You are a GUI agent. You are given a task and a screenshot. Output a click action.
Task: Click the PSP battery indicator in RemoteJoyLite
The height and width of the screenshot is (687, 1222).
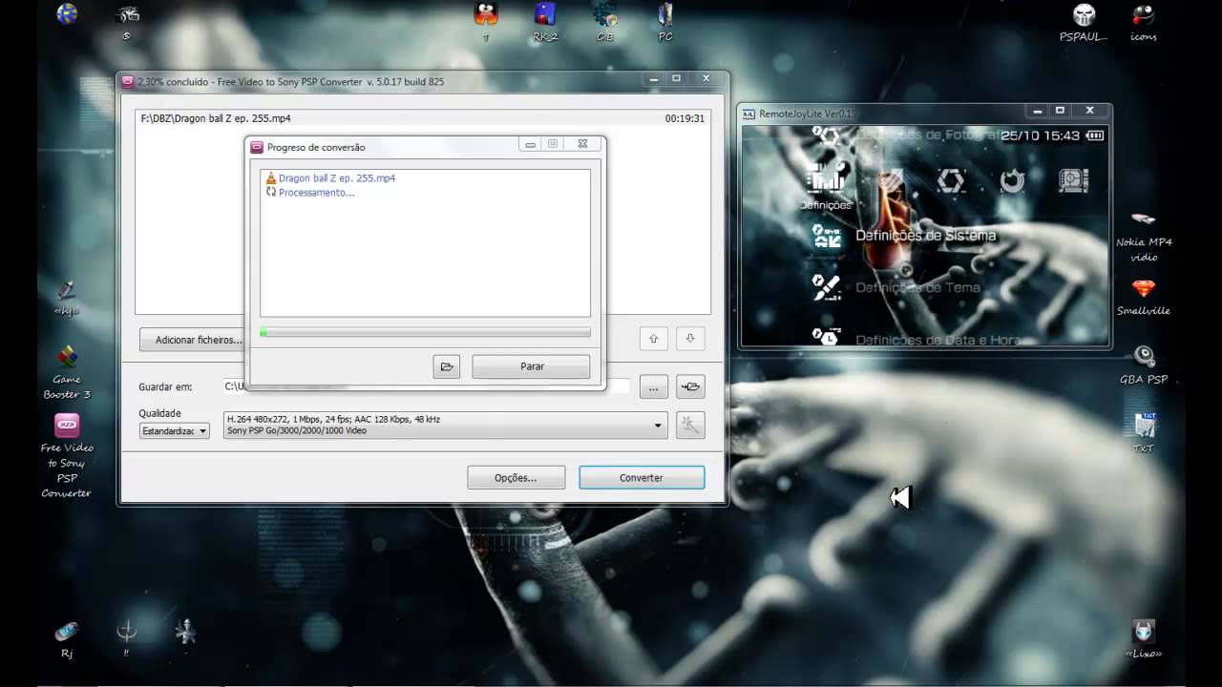click(1095, 135)
